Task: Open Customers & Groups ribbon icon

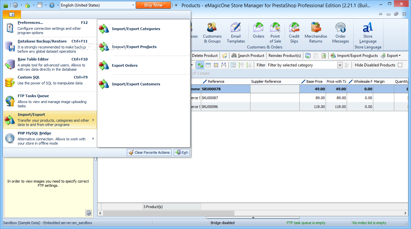Action: point(212,33)
